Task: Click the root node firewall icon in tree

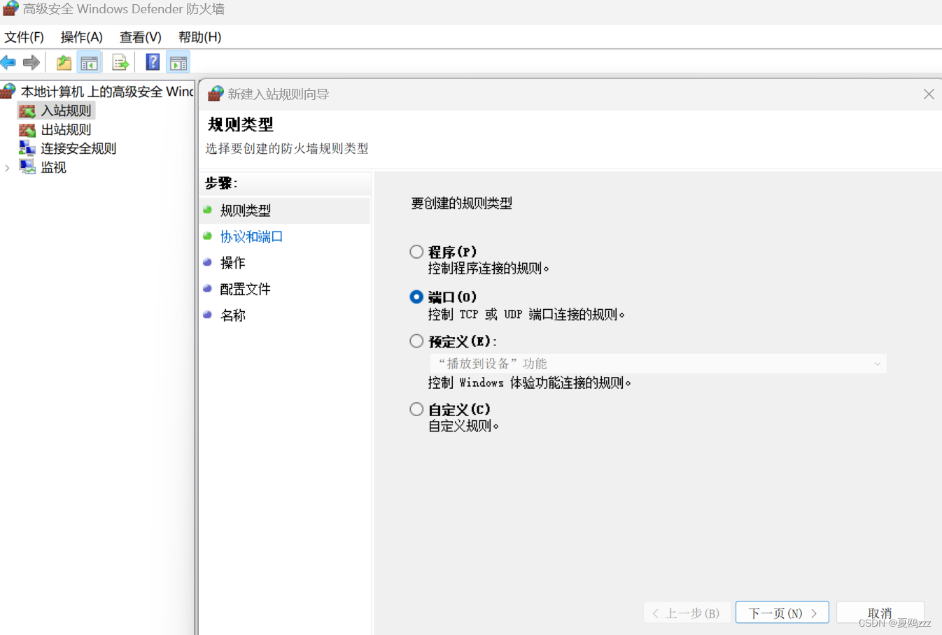Action: coord(8,91)
